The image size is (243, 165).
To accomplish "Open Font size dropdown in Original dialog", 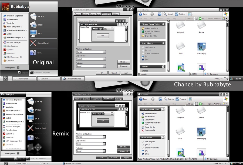I will pyautogui.click(x=104, y=66).
